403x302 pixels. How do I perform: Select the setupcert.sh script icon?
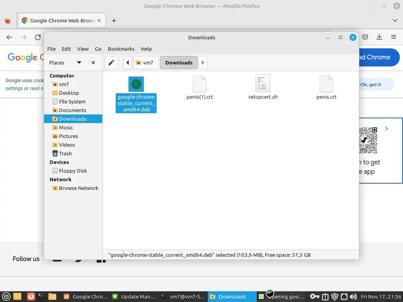pyautogui.click(x=263, y=83)
